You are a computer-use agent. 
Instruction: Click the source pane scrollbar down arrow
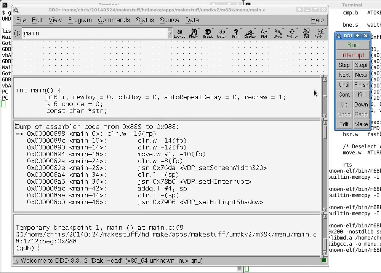[x=325, y=116]
